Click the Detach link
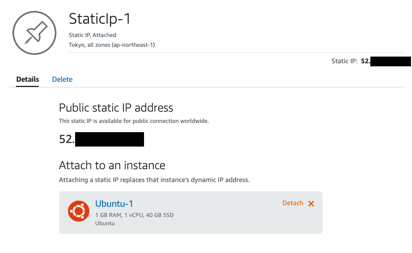Viewport: 412px width, 253px height. coord(293,203)
